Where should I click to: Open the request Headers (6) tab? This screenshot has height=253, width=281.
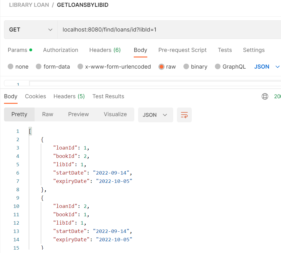pyautogui.click(x=105, y=50)
